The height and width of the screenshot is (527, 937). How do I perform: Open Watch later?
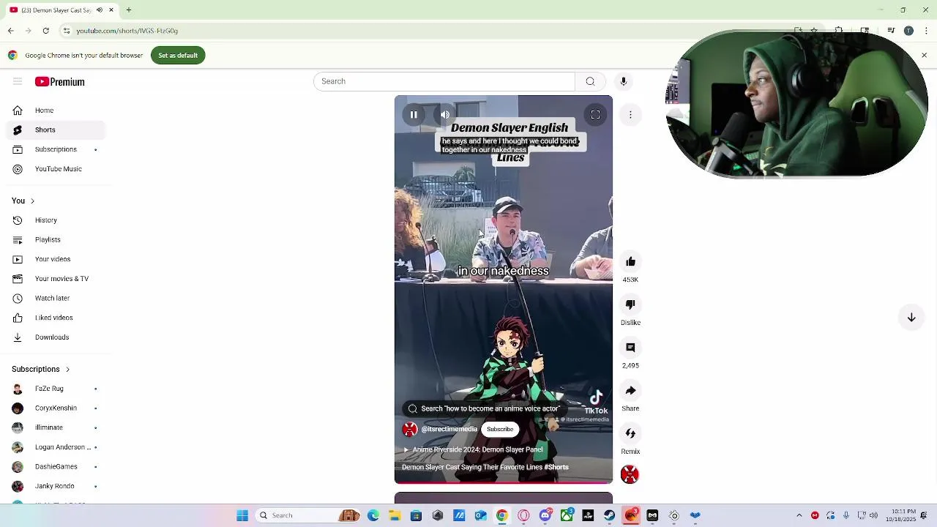point(56,298)
